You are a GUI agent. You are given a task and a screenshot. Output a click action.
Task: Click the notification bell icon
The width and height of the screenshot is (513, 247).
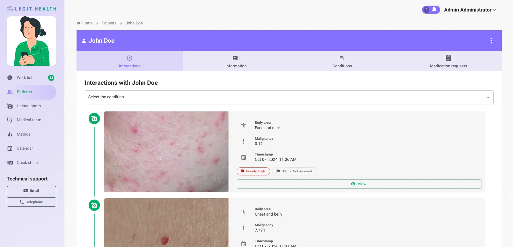click(x=434, y=9)
